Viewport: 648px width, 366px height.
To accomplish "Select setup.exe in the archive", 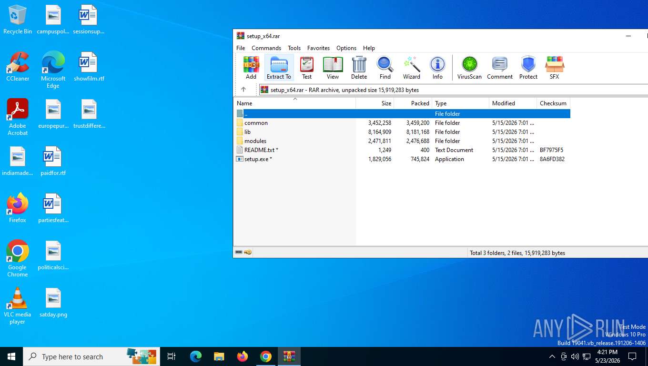I will click(402, 159).
